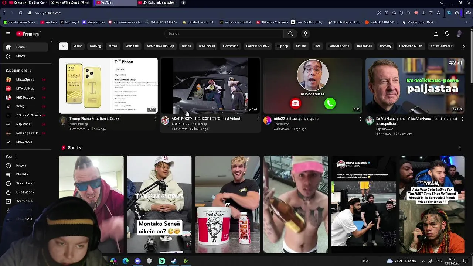Select the Podcasts filter chip
This screenshot has width=473, height=266.
132,46
